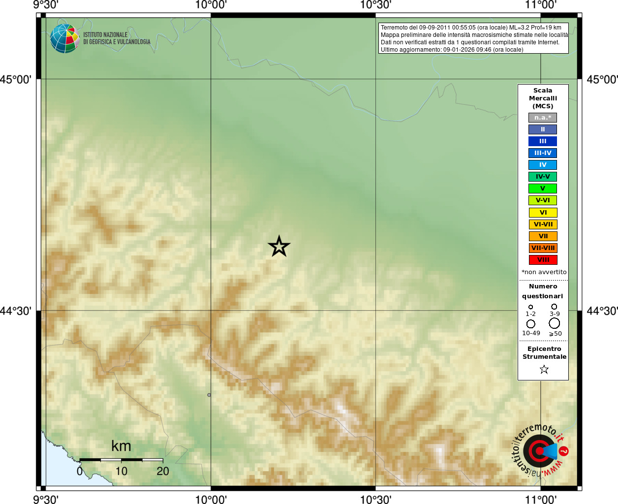Click the 10-49 questionnaires circle symbol
The width and height of the screenshot is (618, 504).
tap(530, 324)
